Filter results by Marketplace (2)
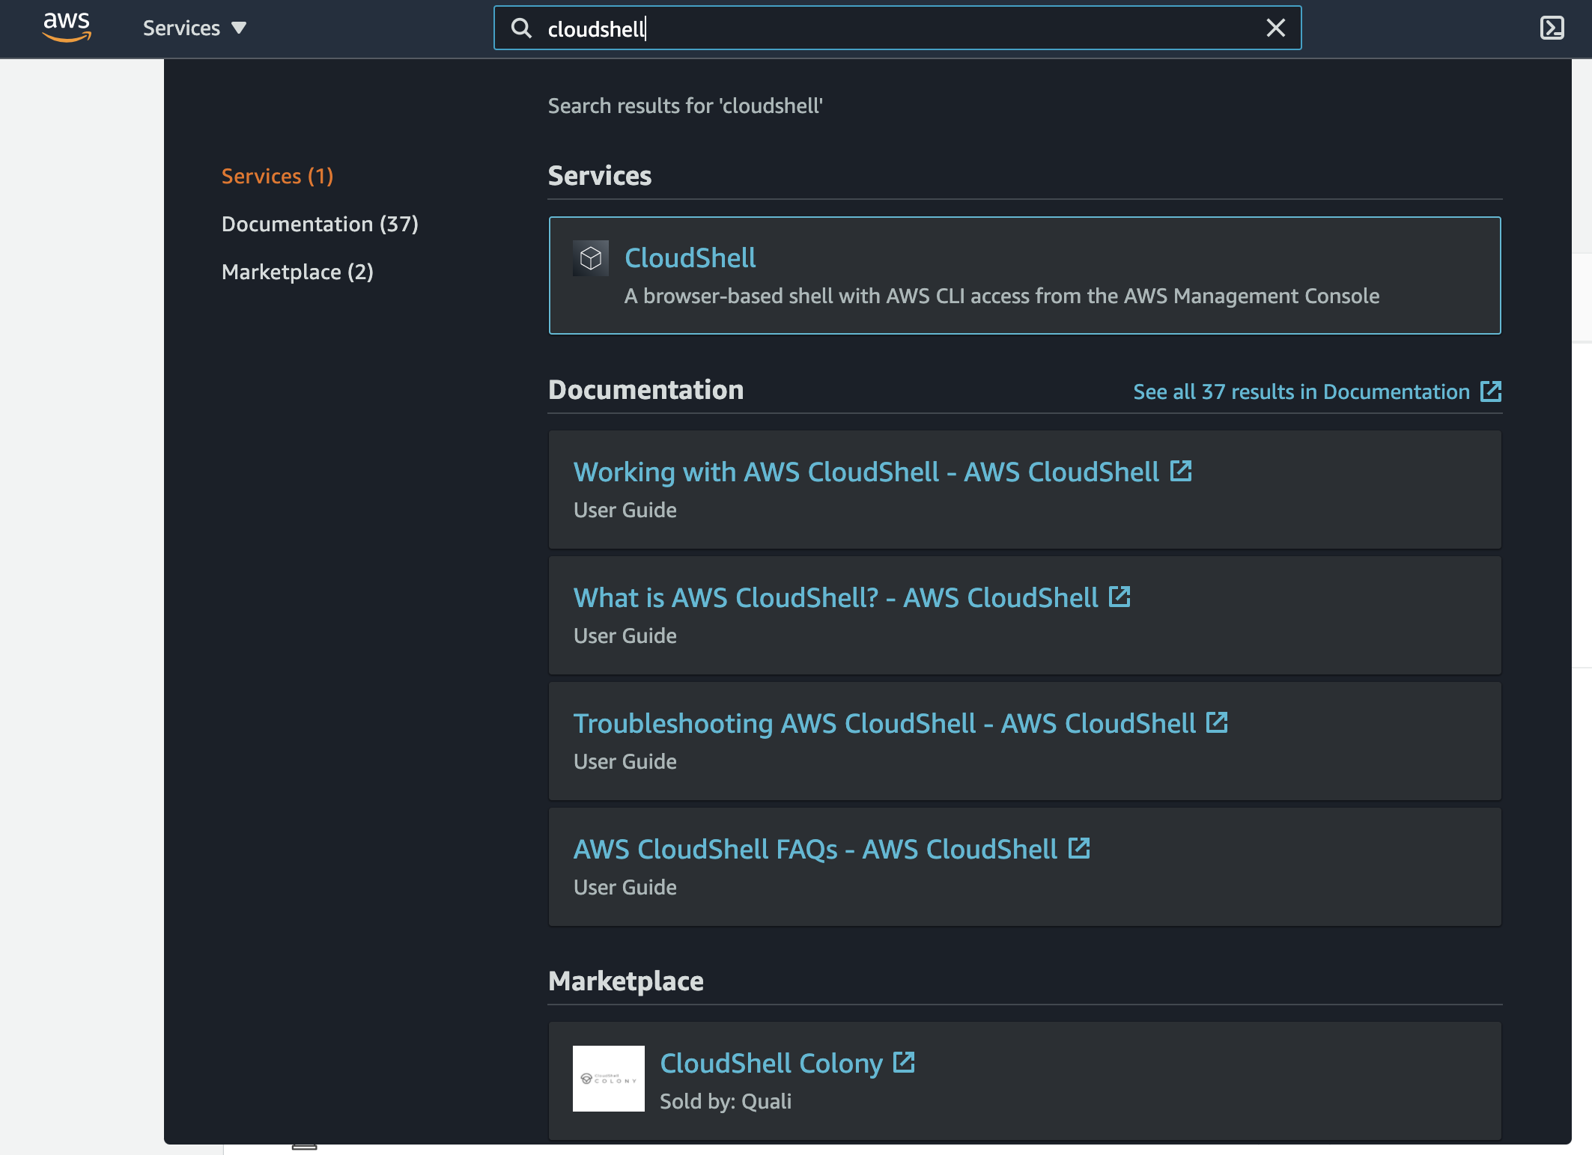Viewport: 1592px width, 1155px height. (x=297, y=272)
